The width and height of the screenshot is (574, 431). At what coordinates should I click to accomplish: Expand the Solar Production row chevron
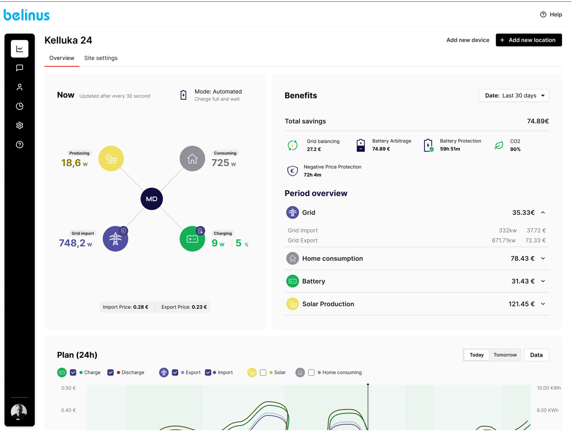(x=543, y=304)
